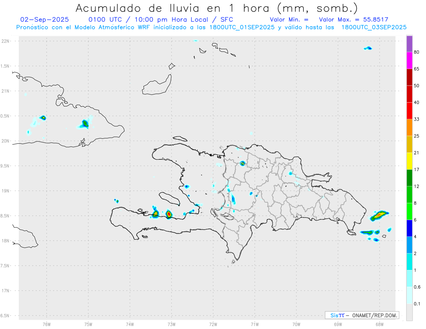Select the date text '02-Sep-2025'

(45, 20)
